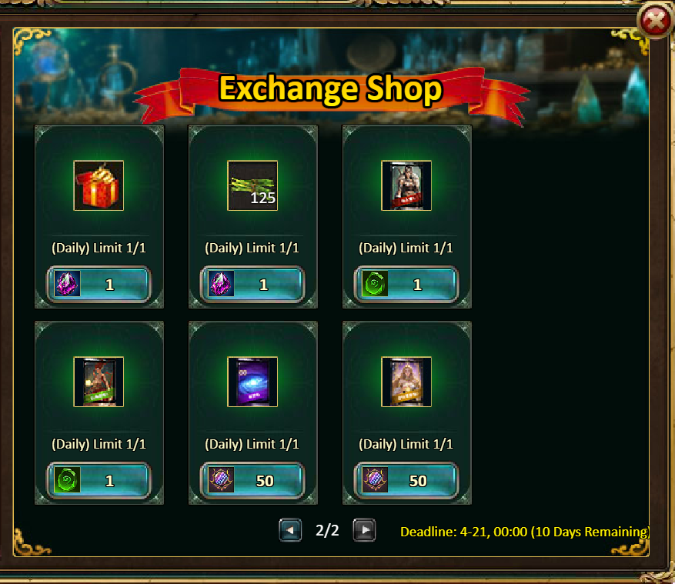The width and height of the screenshot is (675, 584).
Task: Select the green grass bundle 125 item
Action: point(252,185)
